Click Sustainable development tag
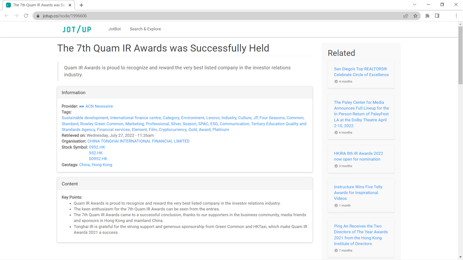Screen dimensions: 463x260 click(x=85, y=118)
